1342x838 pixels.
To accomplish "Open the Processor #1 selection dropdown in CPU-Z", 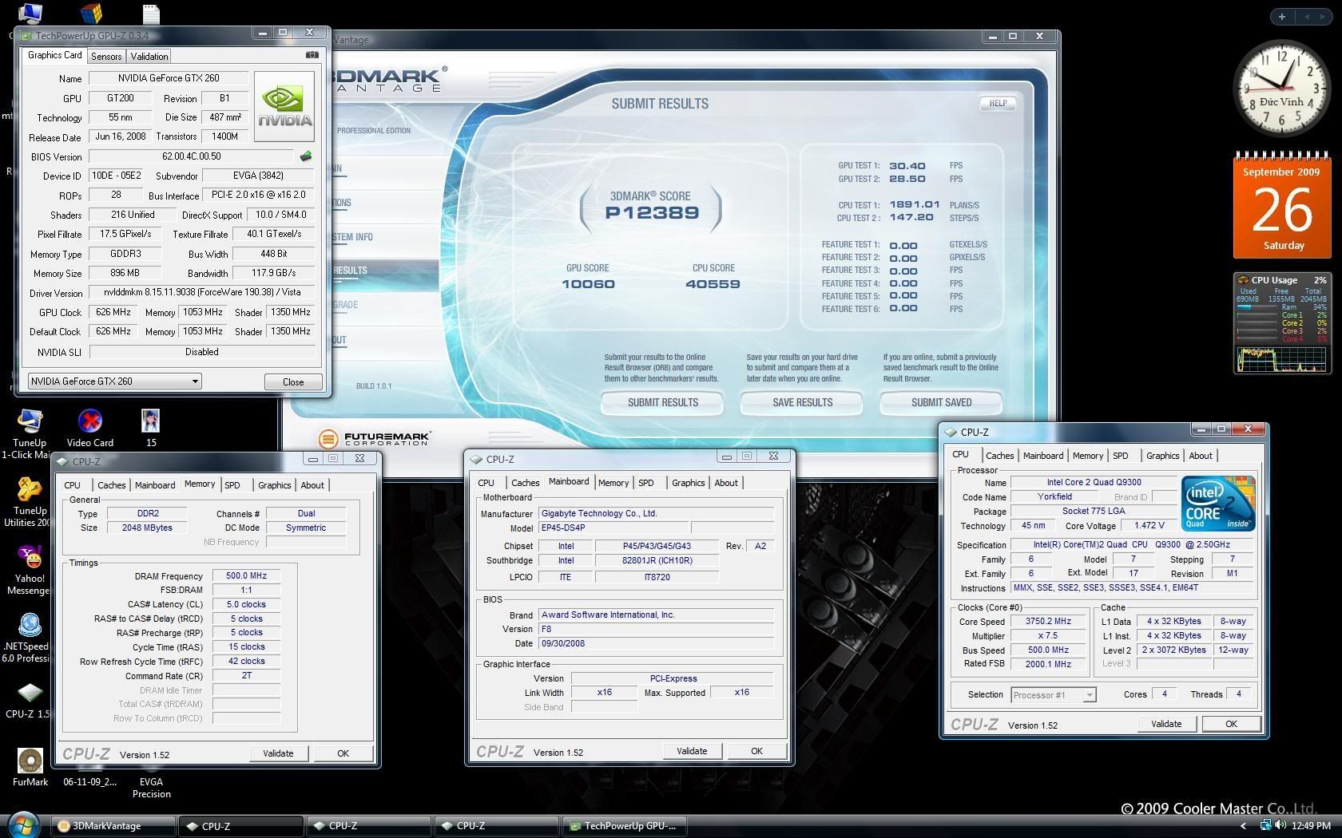I will pos(1053,695).
